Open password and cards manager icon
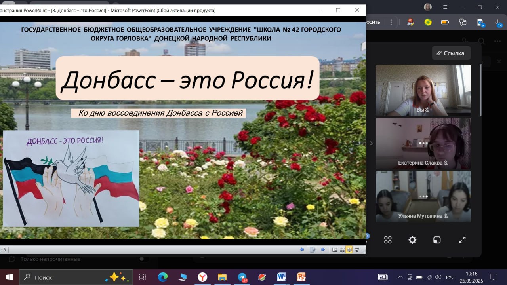The image size is (507, 285). tap(463, 22)
